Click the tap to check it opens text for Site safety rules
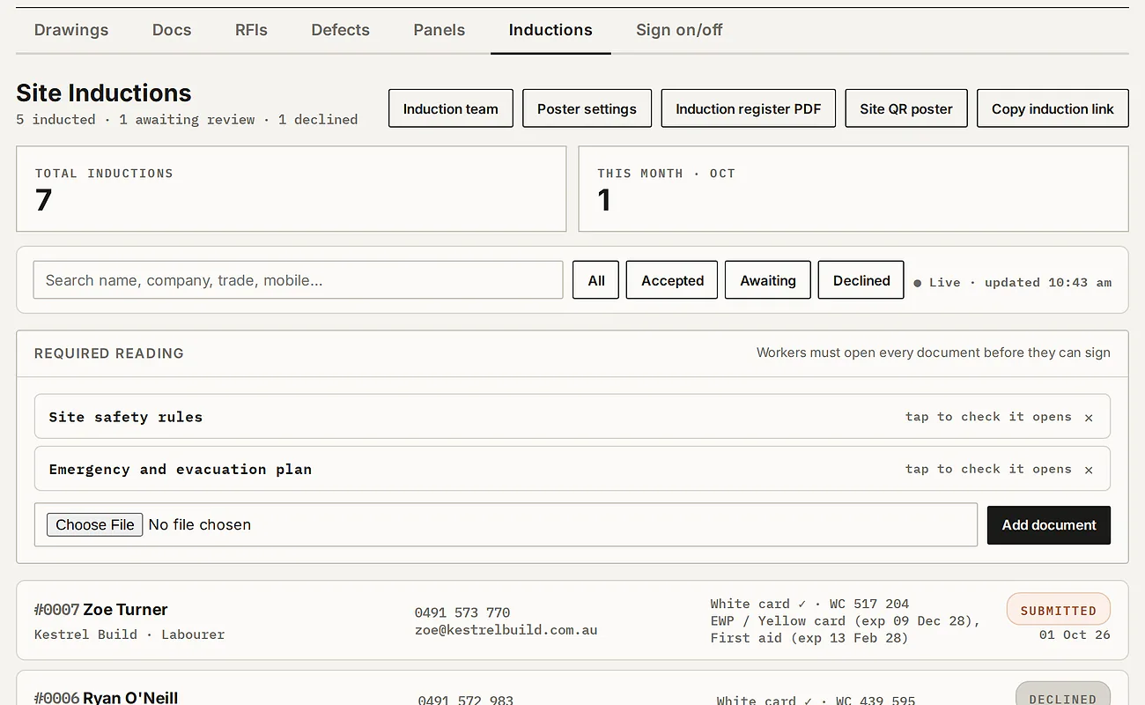Viewport: 1145px width, 705px height. tap(988, 417)
